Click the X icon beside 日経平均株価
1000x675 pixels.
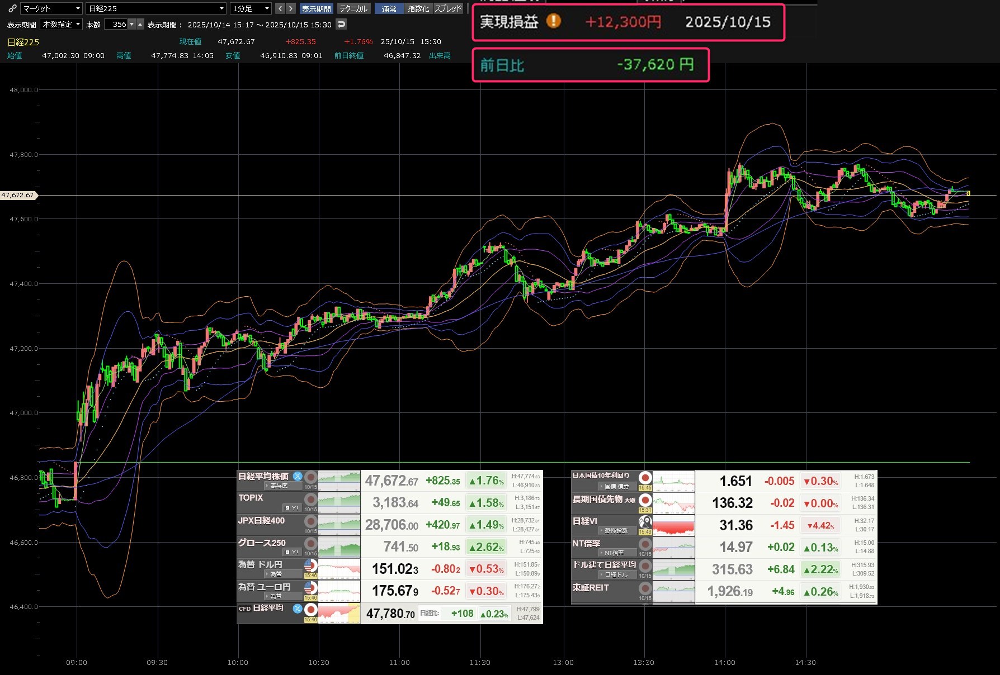click(x=298, y=477)
